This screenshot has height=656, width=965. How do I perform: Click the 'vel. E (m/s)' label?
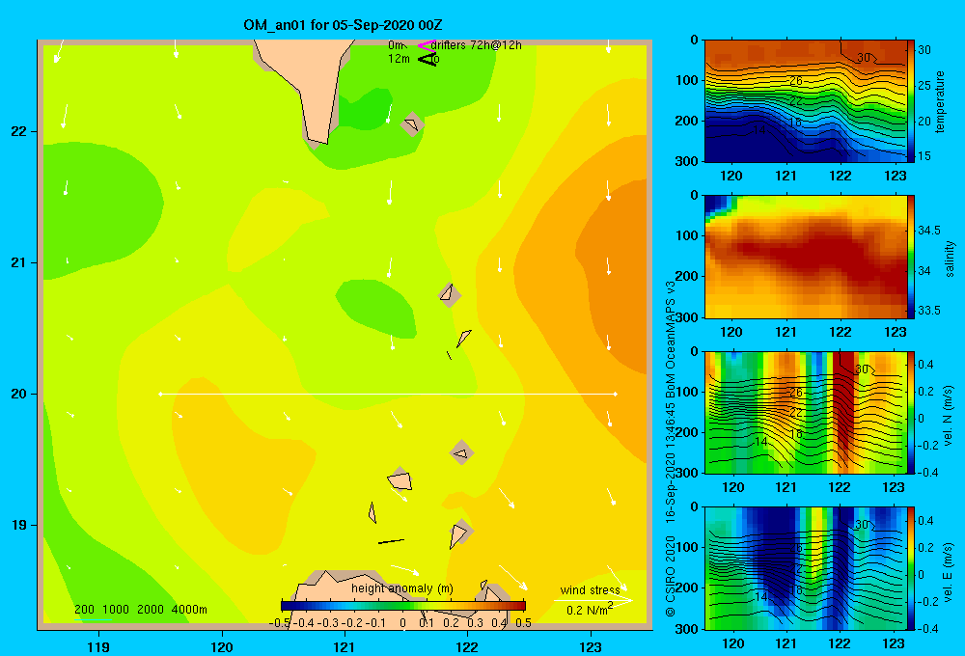949,571
